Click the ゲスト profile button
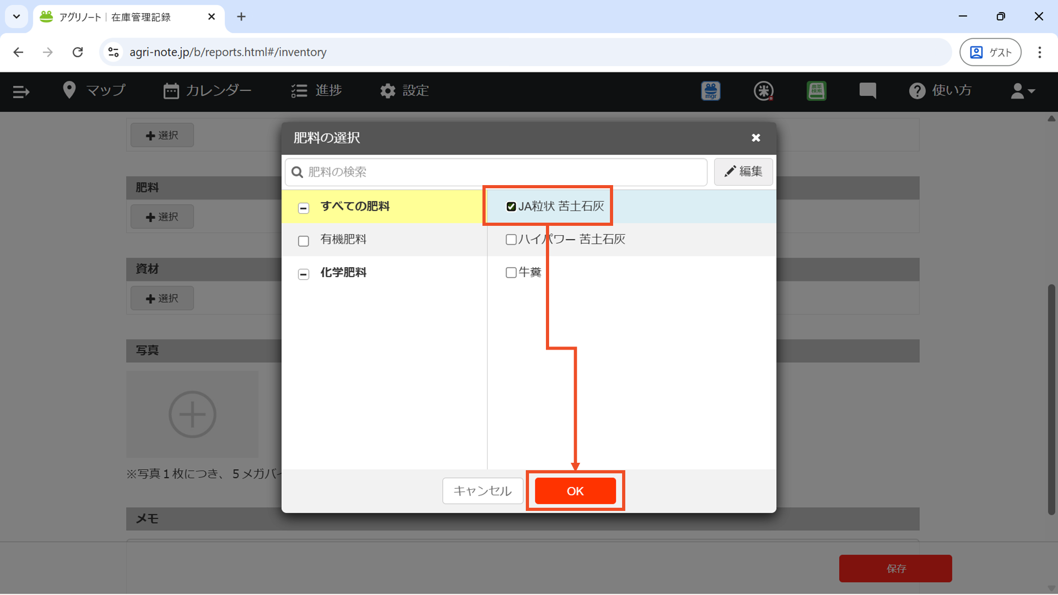 pos(990,52)
